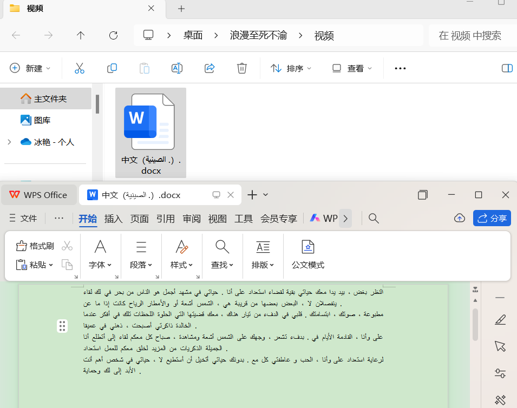Copy the selected file in File Explorer
Screen dimensions: 517x408
point(112,68)
